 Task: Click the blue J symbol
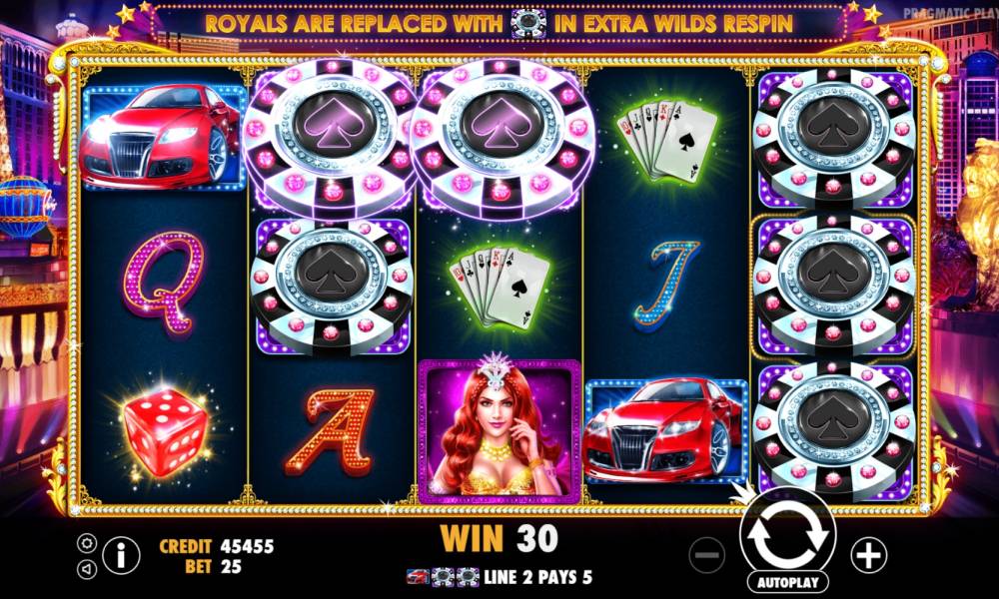667,284
